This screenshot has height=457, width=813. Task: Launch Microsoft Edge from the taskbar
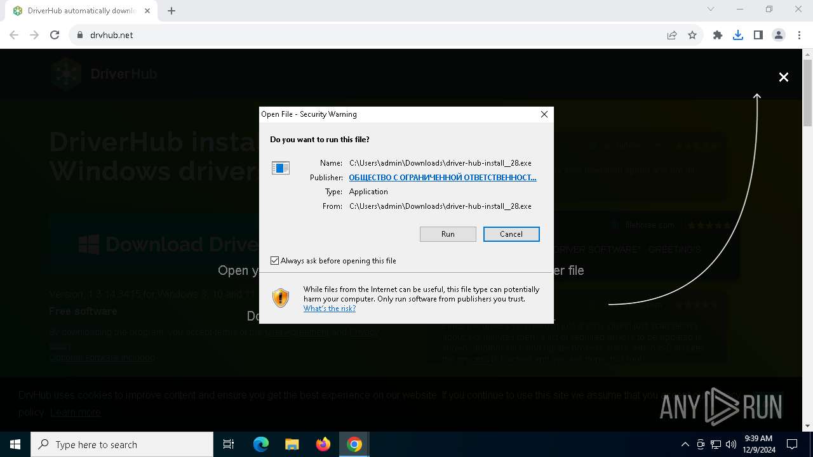(x=261, y=444)
